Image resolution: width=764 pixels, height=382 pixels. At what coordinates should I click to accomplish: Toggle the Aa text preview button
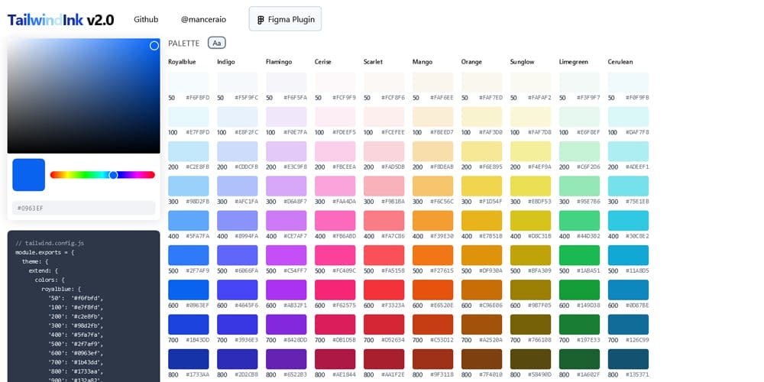pyautogui.click(x=217, y=43)
